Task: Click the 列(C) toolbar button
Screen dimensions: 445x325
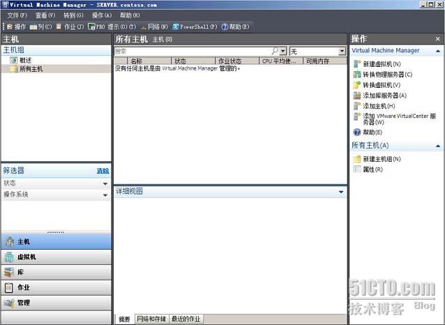Action: click(41, 27)
